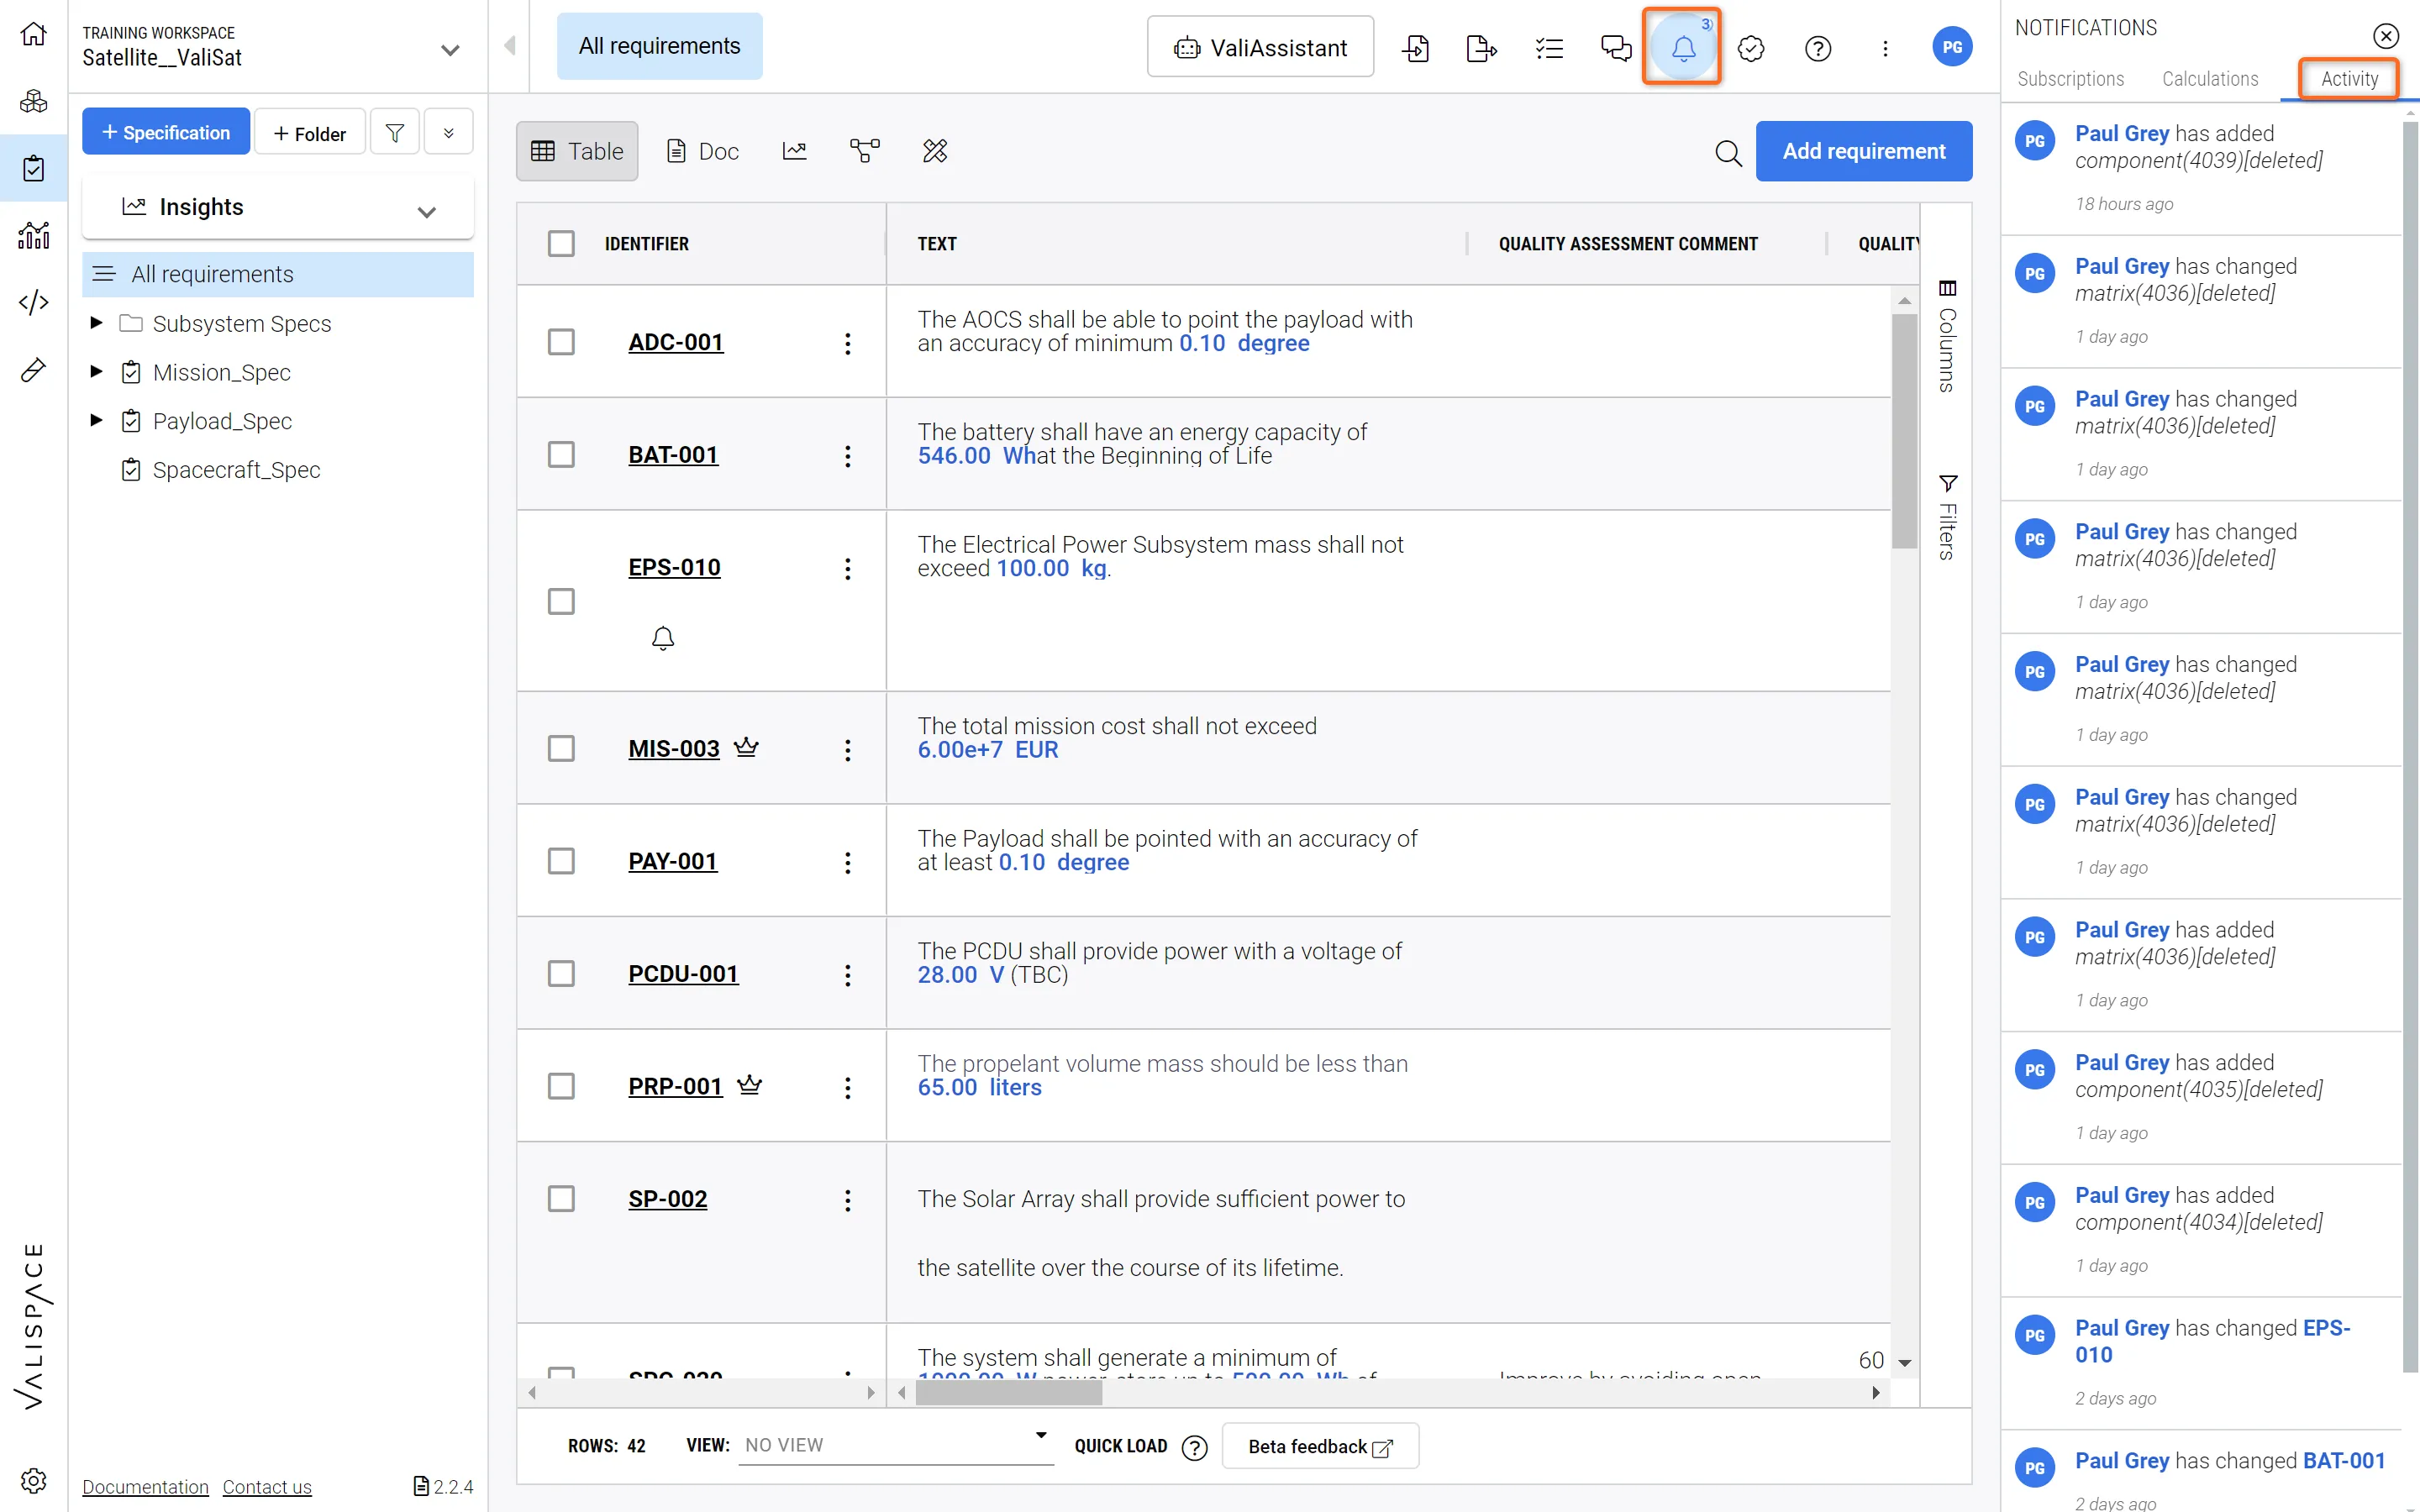This screenshot has height=1512, width=2420.
Task: Click the export icon in top toolbar
Action: pos(1480,47)
